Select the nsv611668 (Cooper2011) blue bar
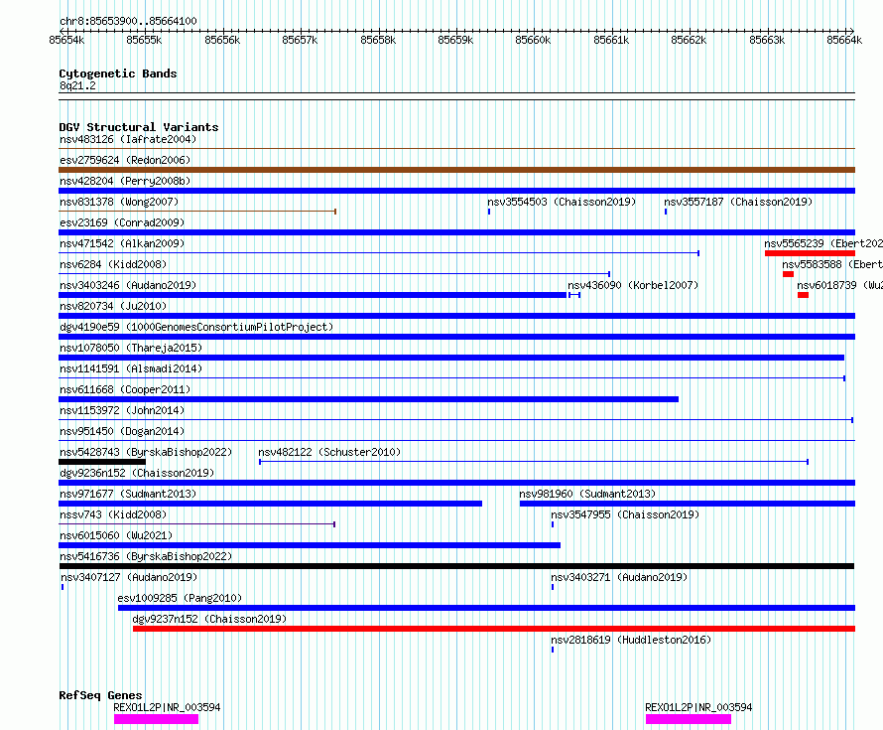Image resolution: width=883 pixels, height=730 pixels. pos(368,399)
